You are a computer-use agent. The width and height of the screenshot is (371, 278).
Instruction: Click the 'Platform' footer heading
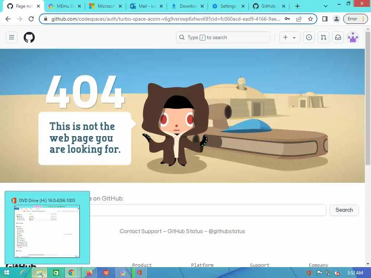tap(202, 265)
